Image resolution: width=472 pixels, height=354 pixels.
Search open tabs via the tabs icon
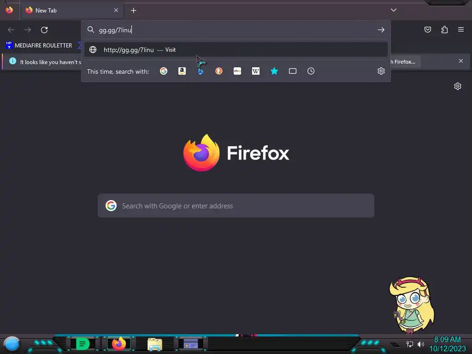pyautogui.click(x=293, y=71)
